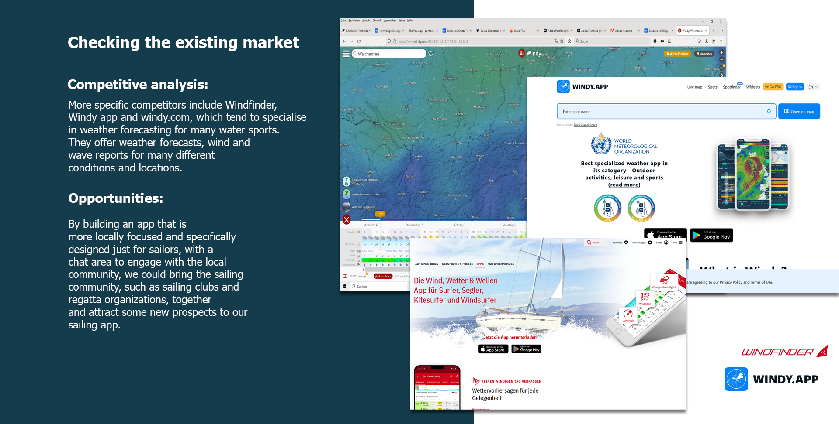839x424 pixels.
Task: Click Windfinder App Store download badge
Action: (x=493, y=349)
